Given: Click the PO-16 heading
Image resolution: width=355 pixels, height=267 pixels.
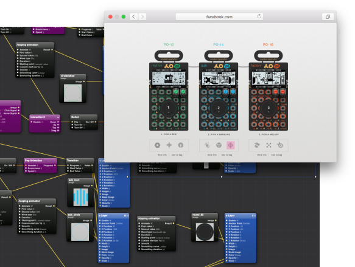Looking at the screenshot, I should point(268,44).
